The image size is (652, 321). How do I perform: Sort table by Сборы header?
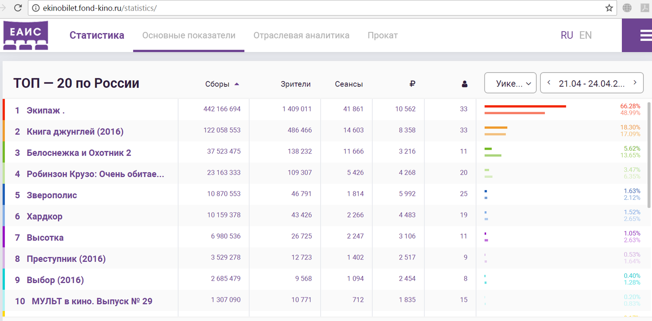[217, 84]
